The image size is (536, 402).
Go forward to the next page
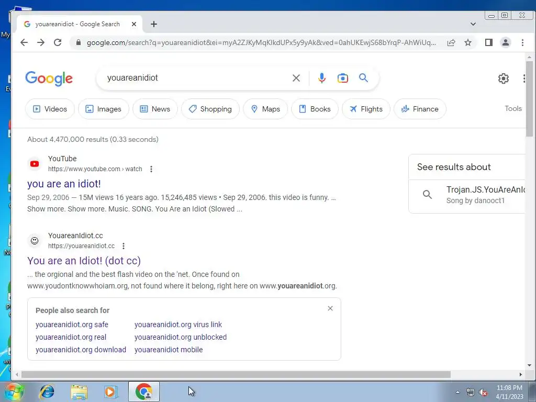click(x=41, y=42)
